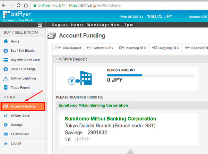The image size is (208, 154).
Task: Go to browser home icon
Action: pos(26,5)
